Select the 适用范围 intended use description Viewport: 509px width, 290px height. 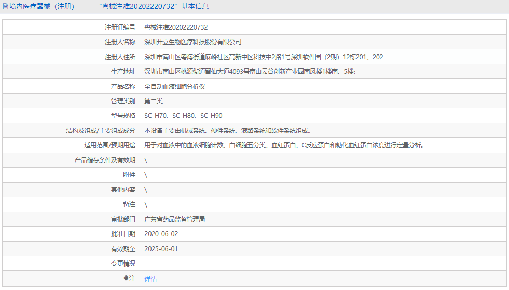(x=285, y=145)
